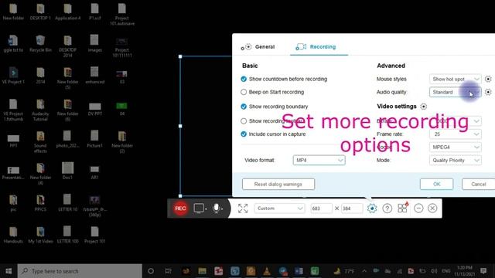Open Audio quality Standard dropdown
Image resolution: width=495 pixels, height=278 pixels.
456,92
